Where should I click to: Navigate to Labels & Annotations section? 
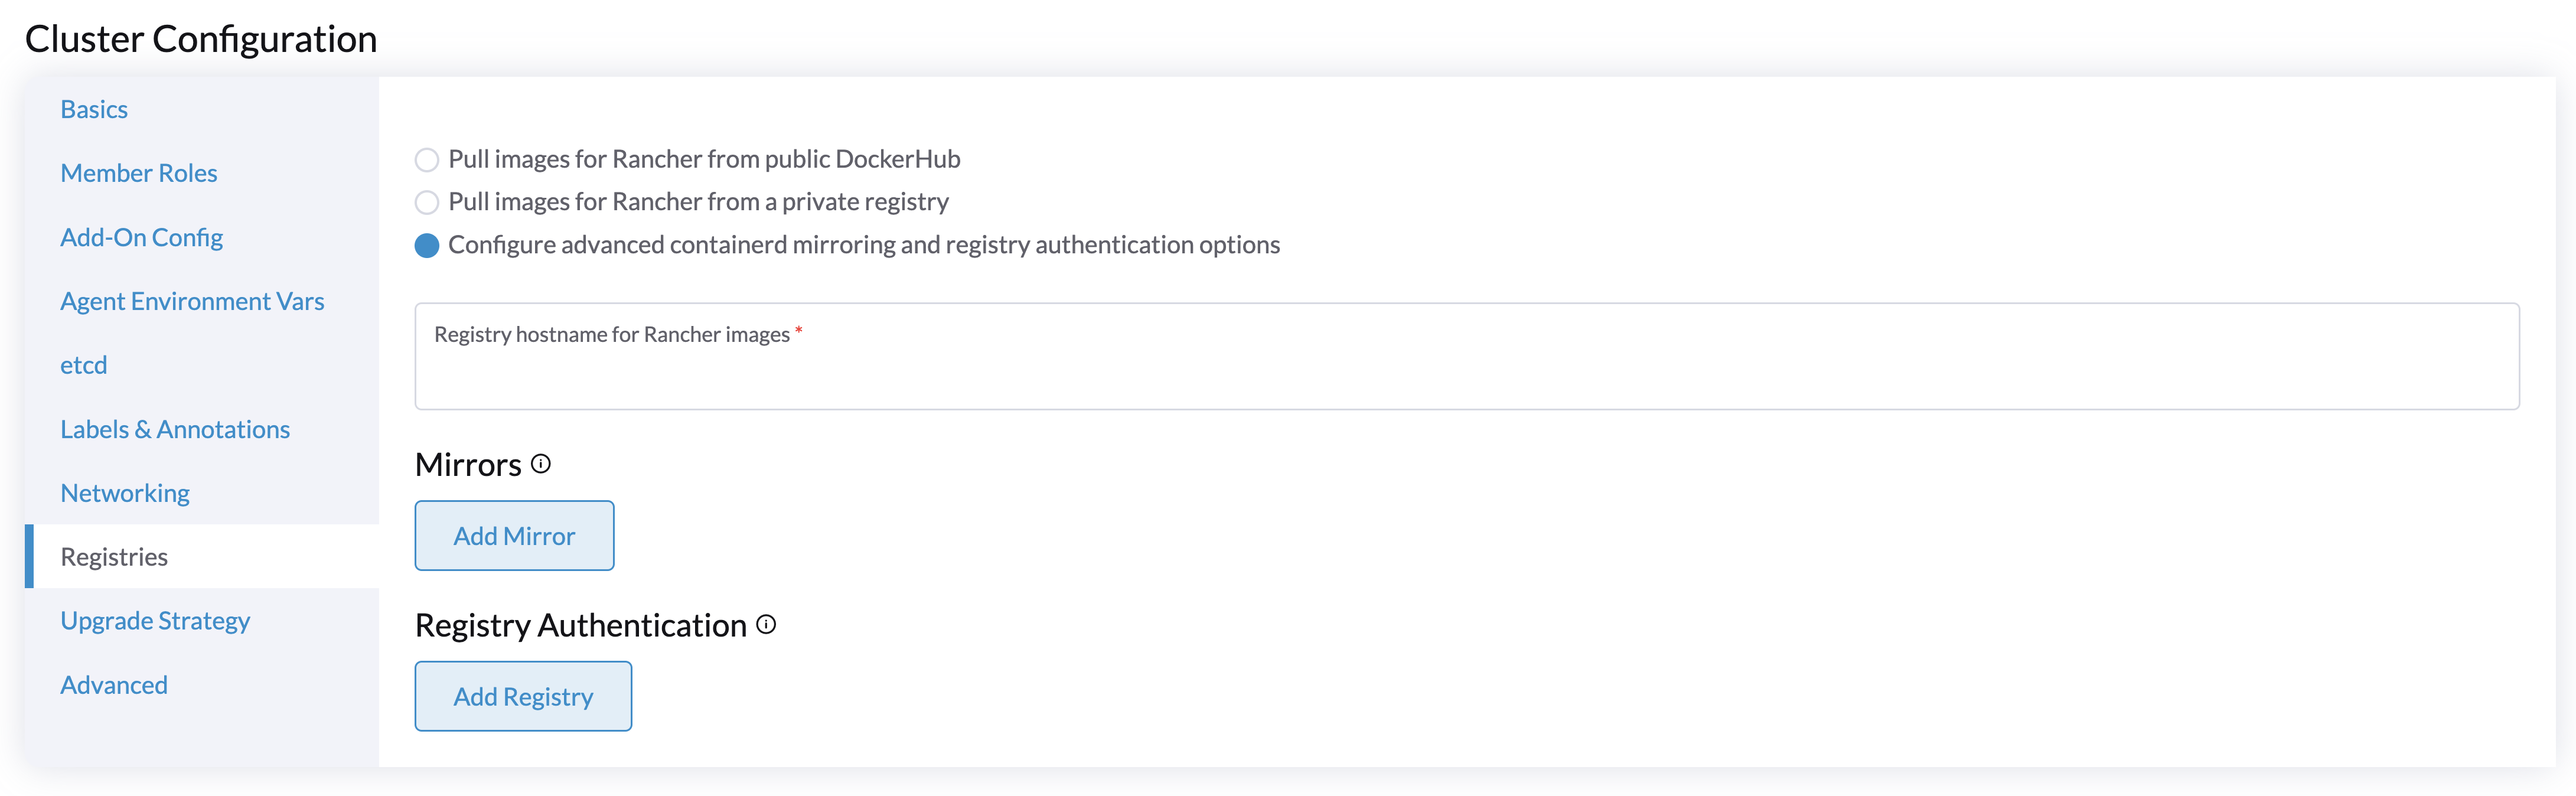(x=174, y=428)
